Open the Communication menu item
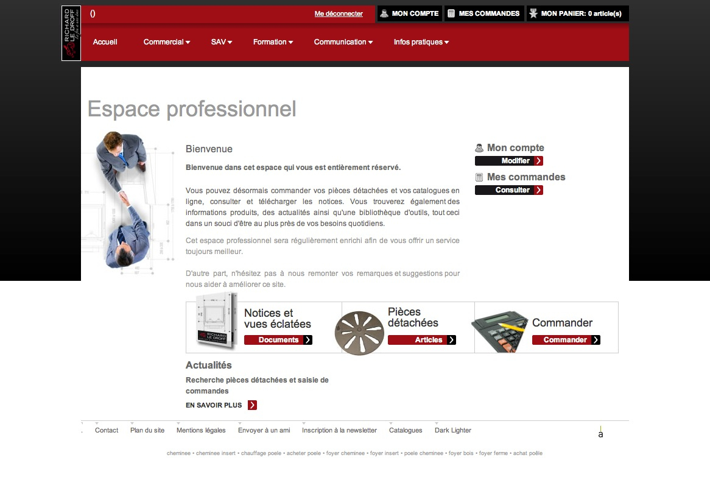Image resolution: width=710 pixels, height=477 pixels. click(x=343, y=42)
